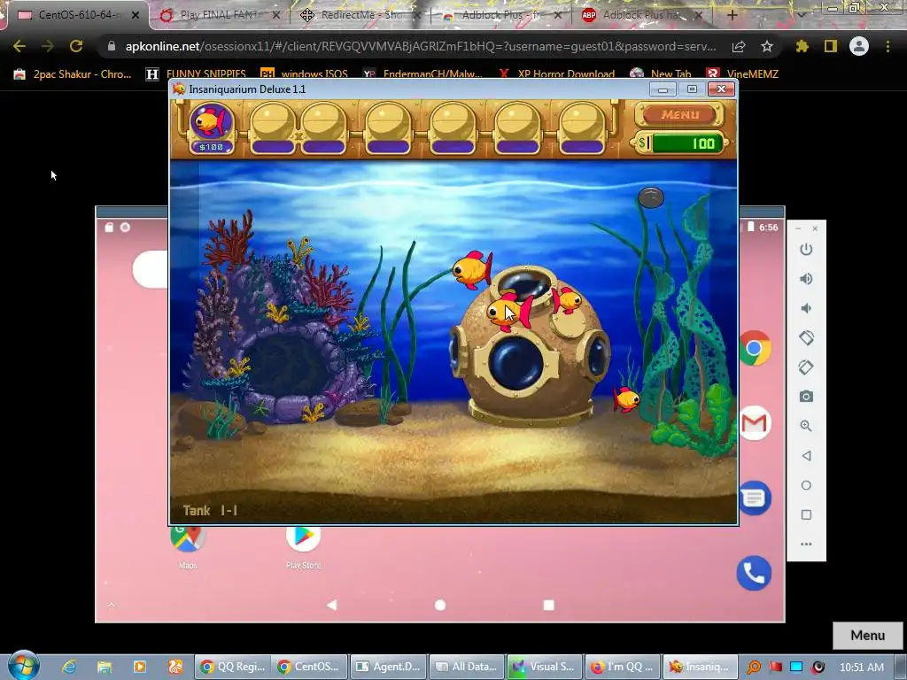Click the taskbar clock showing 10:51 AM
This screenshot has height=680, width=907.
coord(861,667)
